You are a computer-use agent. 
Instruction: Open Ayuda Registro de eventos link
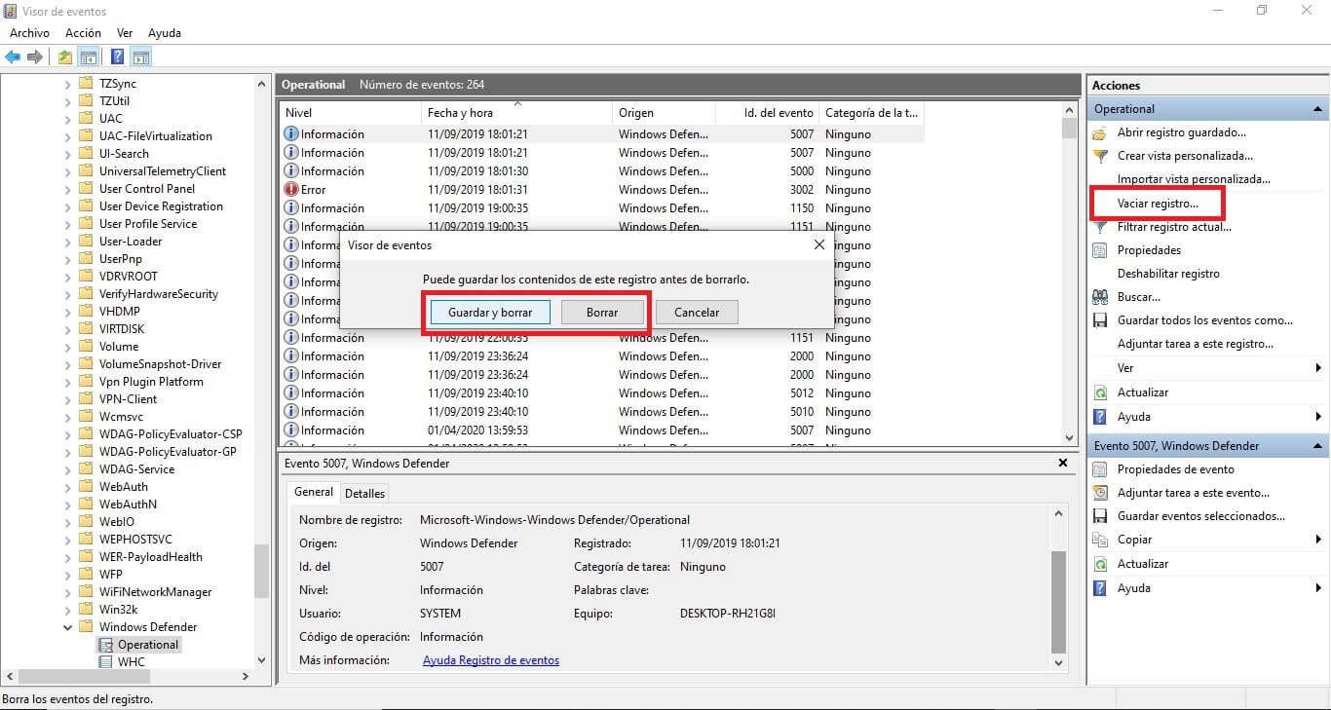pos(491,660)
